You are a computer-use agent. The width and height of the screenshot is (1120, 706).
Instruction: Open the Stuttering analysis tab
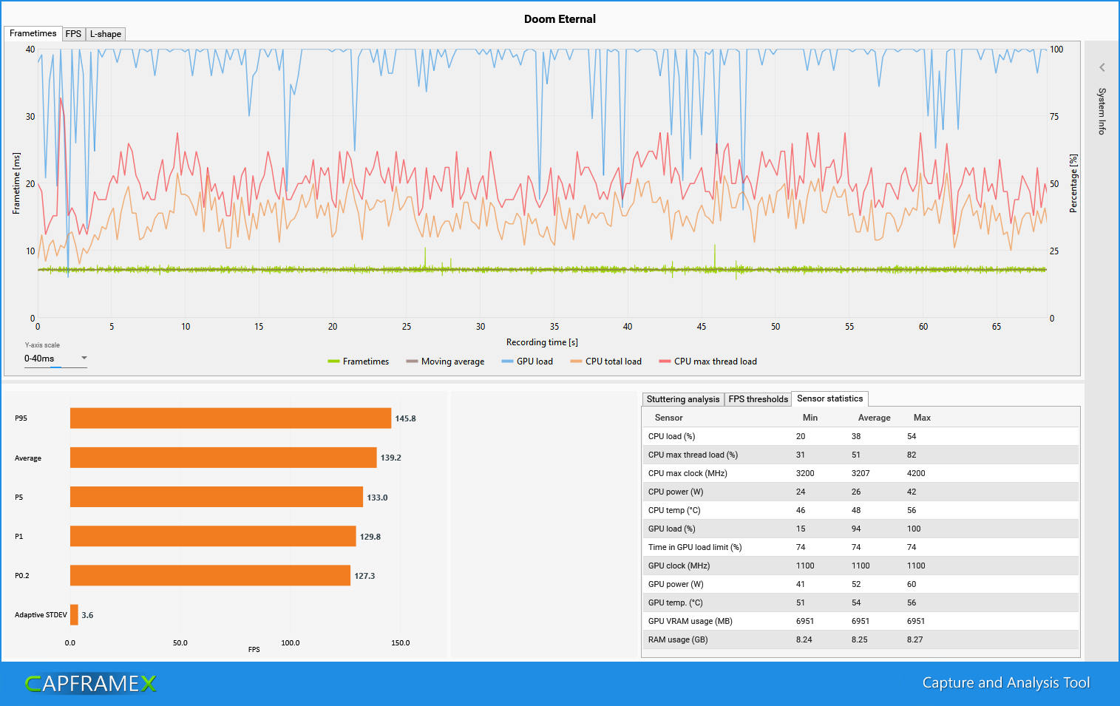[683, 399]
